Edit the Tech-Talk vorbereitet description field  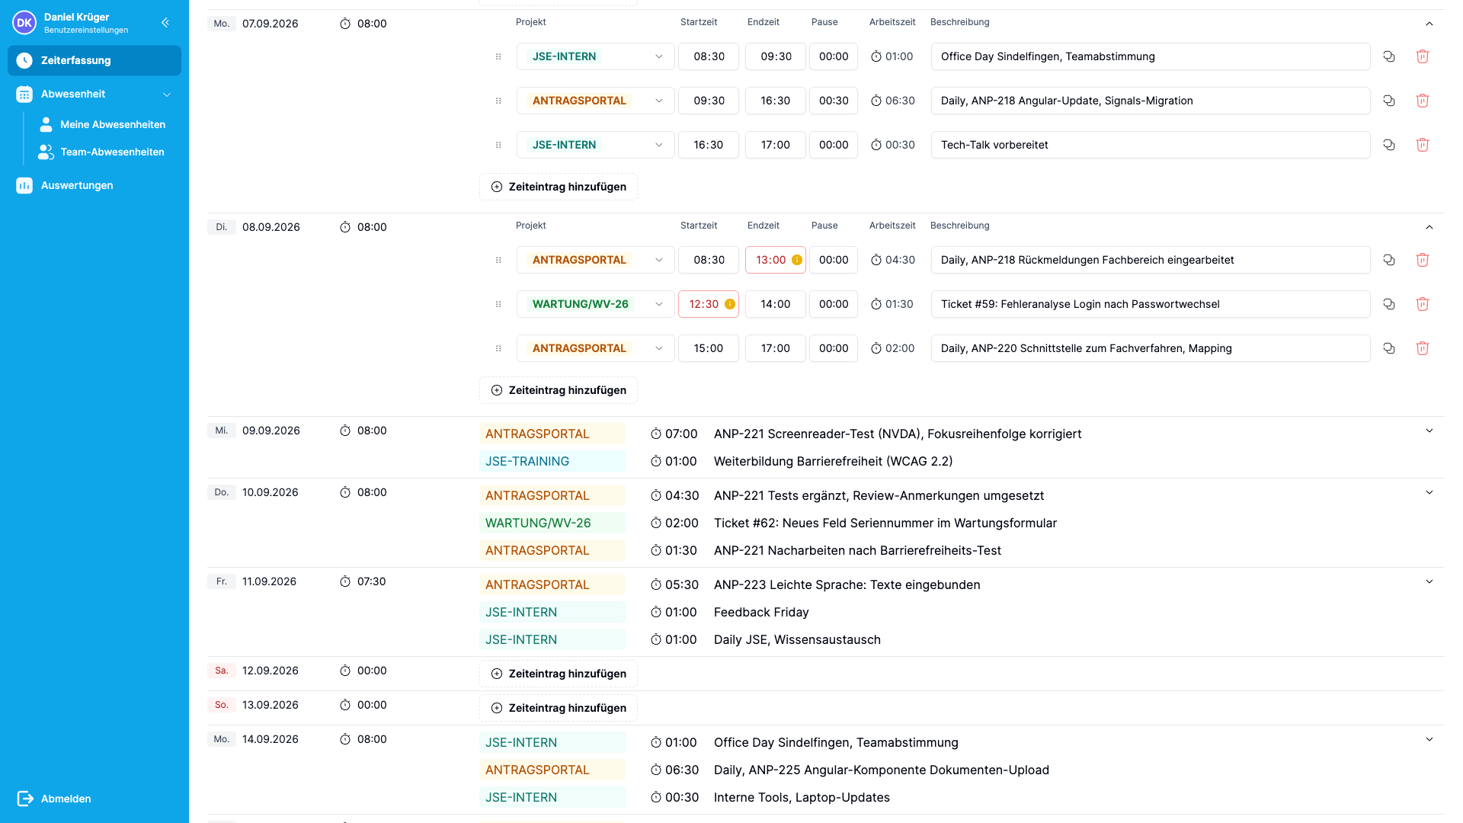point(1151,145)
